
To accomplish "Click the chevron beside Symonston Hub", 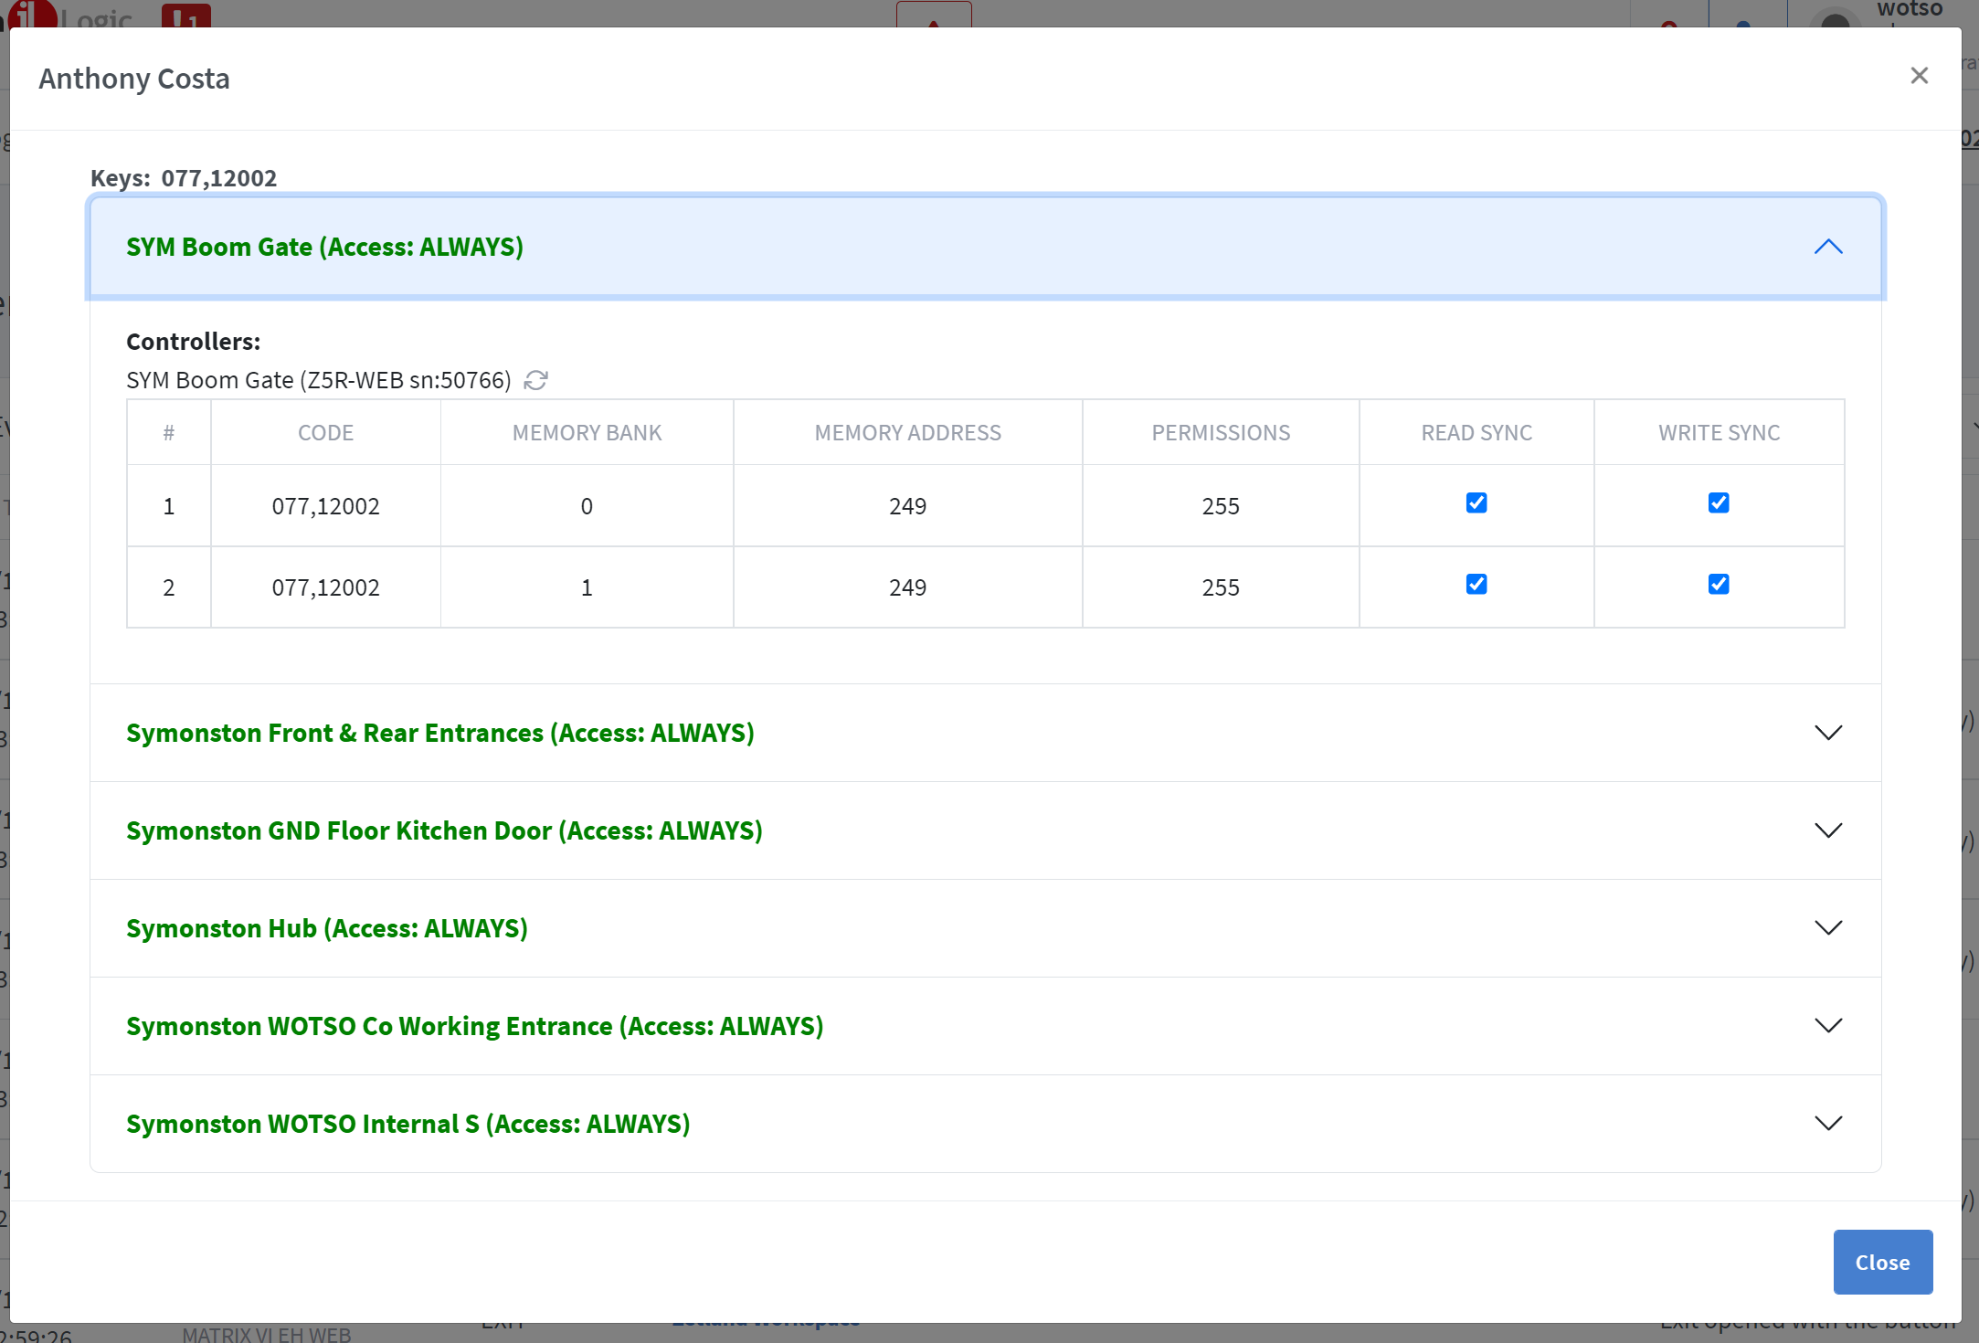I will [x=1827, y=928].
